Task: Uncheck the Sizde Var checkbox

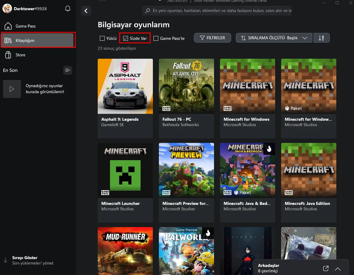Action: pyautogui.click(x=126, y=38)
